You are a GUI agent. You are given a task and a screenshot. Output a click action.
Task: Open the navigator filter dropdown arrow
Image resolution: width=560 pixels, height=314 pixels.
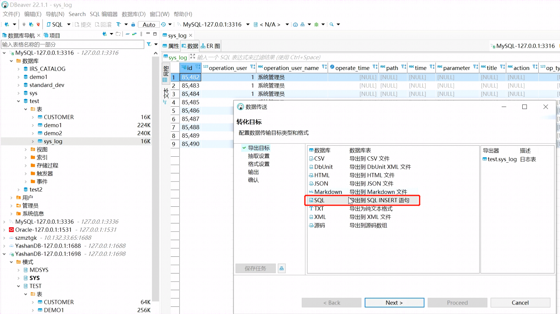(x=156, y=44)
